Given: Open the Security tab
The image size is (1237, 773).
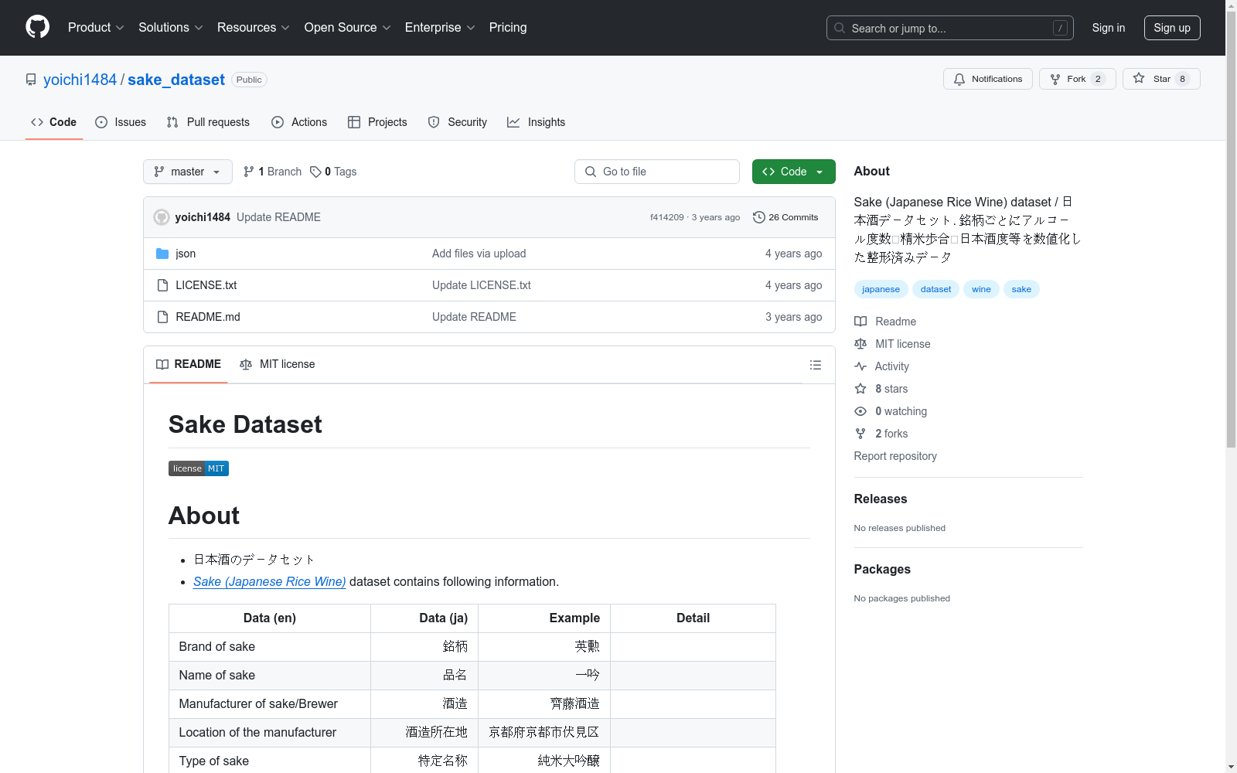Looking at the screenshot, I should click(x=458, y=122).
